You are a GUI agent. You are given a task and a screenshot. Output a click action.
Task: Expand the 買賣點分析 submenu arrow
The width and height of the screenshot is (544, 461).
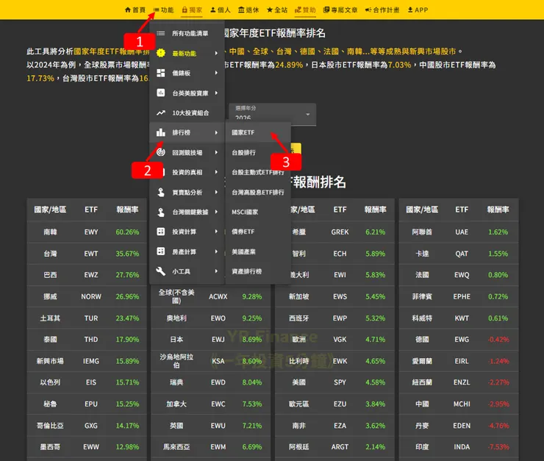coord(216,192)
